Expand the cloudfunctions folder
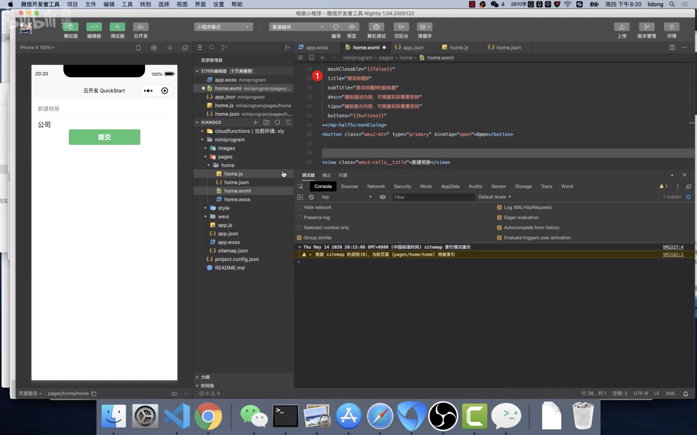The image size is (697, 435). coord(232,131)
